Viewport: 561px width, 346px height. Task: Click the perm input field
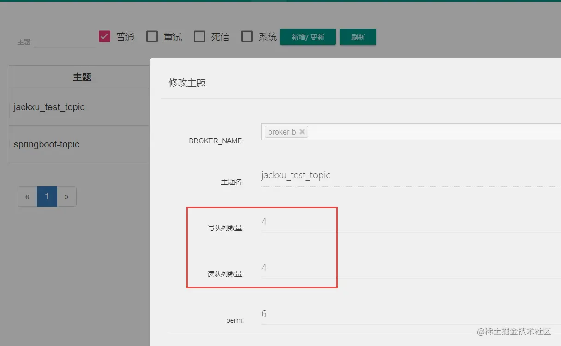pyautogui.click(x=411, y=314)
